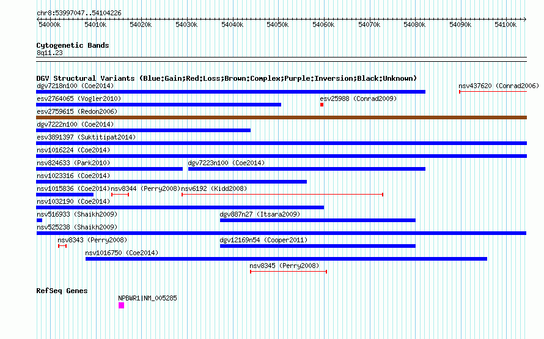
Task: Click the nsv6192 (Kidd2008) label text
Action: (214, 188)
